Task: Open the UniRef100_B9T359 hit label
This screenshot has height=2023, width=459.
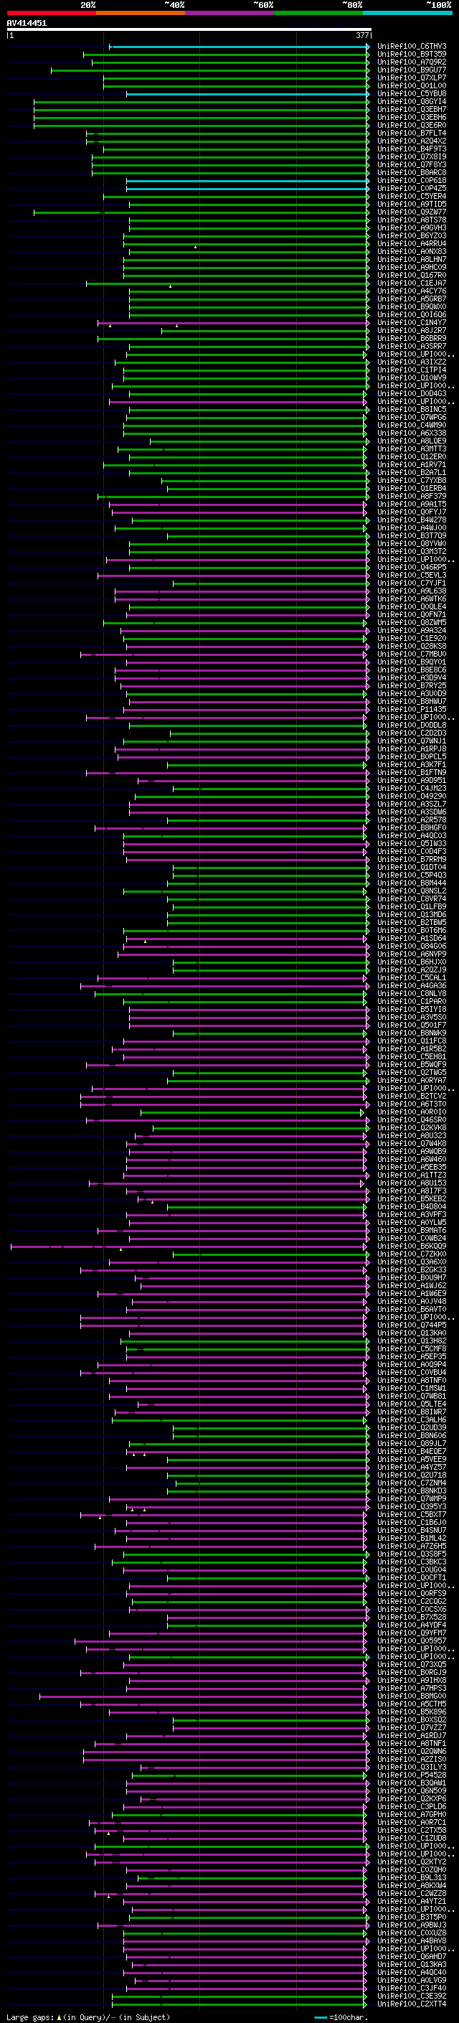Action: click(x=412, y=55)
